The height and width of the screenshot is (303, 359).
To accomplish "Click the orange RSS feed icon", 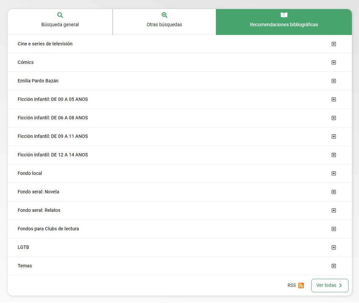I will [x=301, y=286].
